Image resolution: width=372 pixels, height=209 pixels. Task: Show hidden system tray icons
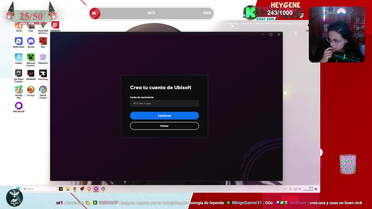pyautogui.click(x=285, y=189)
